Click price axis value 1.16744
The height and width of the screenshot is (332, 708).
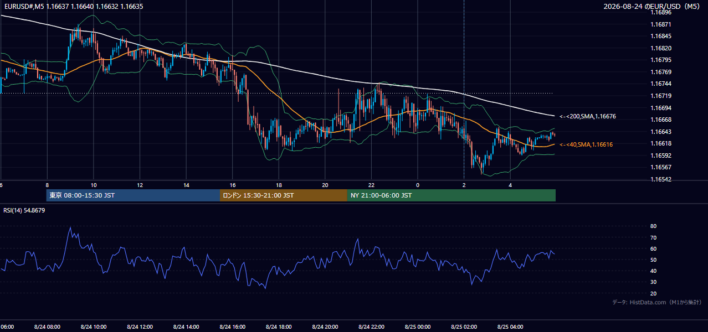pyautogui.click(x=662, y=84)
